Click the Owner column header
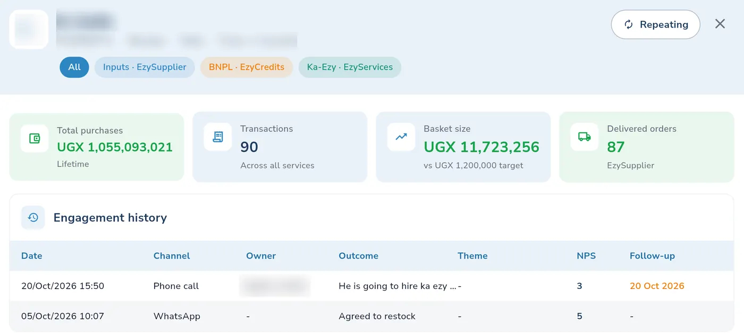 (261, 255)
